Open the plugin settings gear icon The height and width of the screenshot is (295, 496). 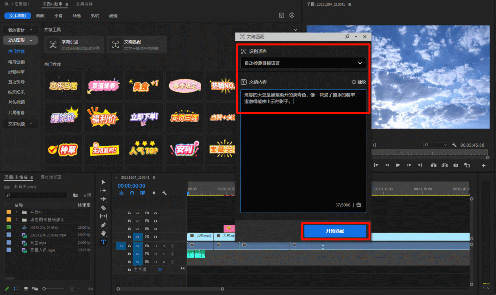[292, 16]
